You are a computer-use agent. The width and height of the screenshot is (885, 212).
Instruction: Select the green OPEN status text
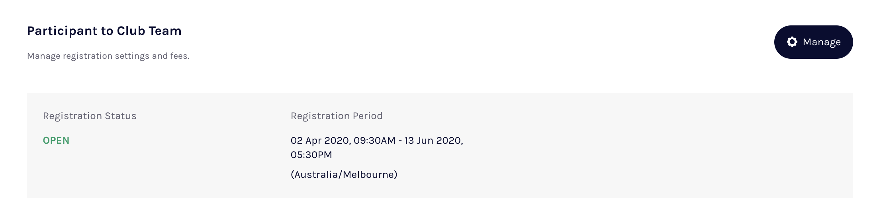pos(56,141)
